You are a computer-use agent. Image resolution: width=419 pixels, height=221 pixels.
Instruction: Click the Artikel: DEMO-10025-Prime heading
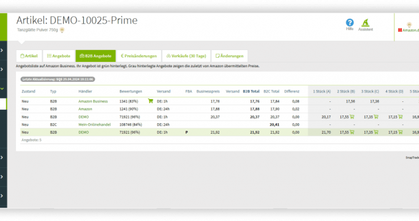[77, 20]
